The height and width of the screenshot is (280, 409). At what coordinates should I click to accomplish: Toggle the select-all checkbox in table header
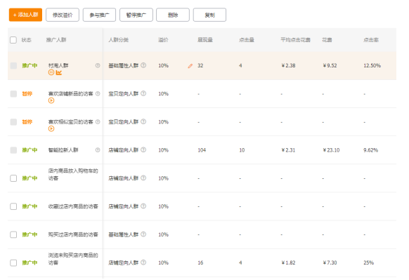[x=13, y=40]
